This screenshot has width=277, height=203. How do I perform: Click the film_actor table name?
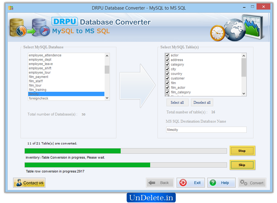pos(178,88)
